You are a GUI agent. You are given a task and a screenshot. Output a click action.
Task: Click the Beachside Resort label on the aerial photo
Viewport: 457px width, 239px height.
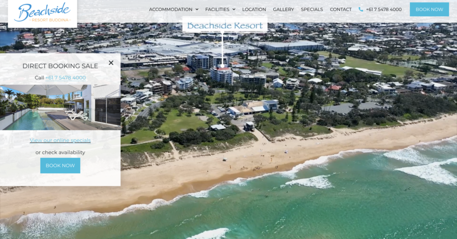click(225, 25)
